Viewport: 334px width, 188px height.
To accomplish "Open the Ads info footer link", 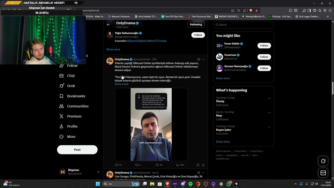I will (245, 155).
